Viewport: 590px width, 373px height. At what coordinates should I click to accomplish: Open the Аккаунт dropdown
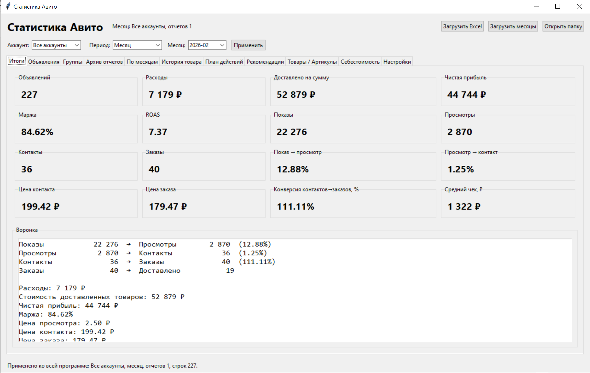(x=56, y=45)
